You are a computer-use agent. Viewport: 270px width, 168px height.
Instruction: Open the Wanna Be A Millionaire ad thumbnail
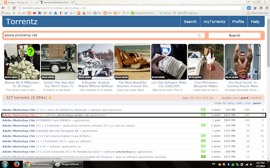22,62
